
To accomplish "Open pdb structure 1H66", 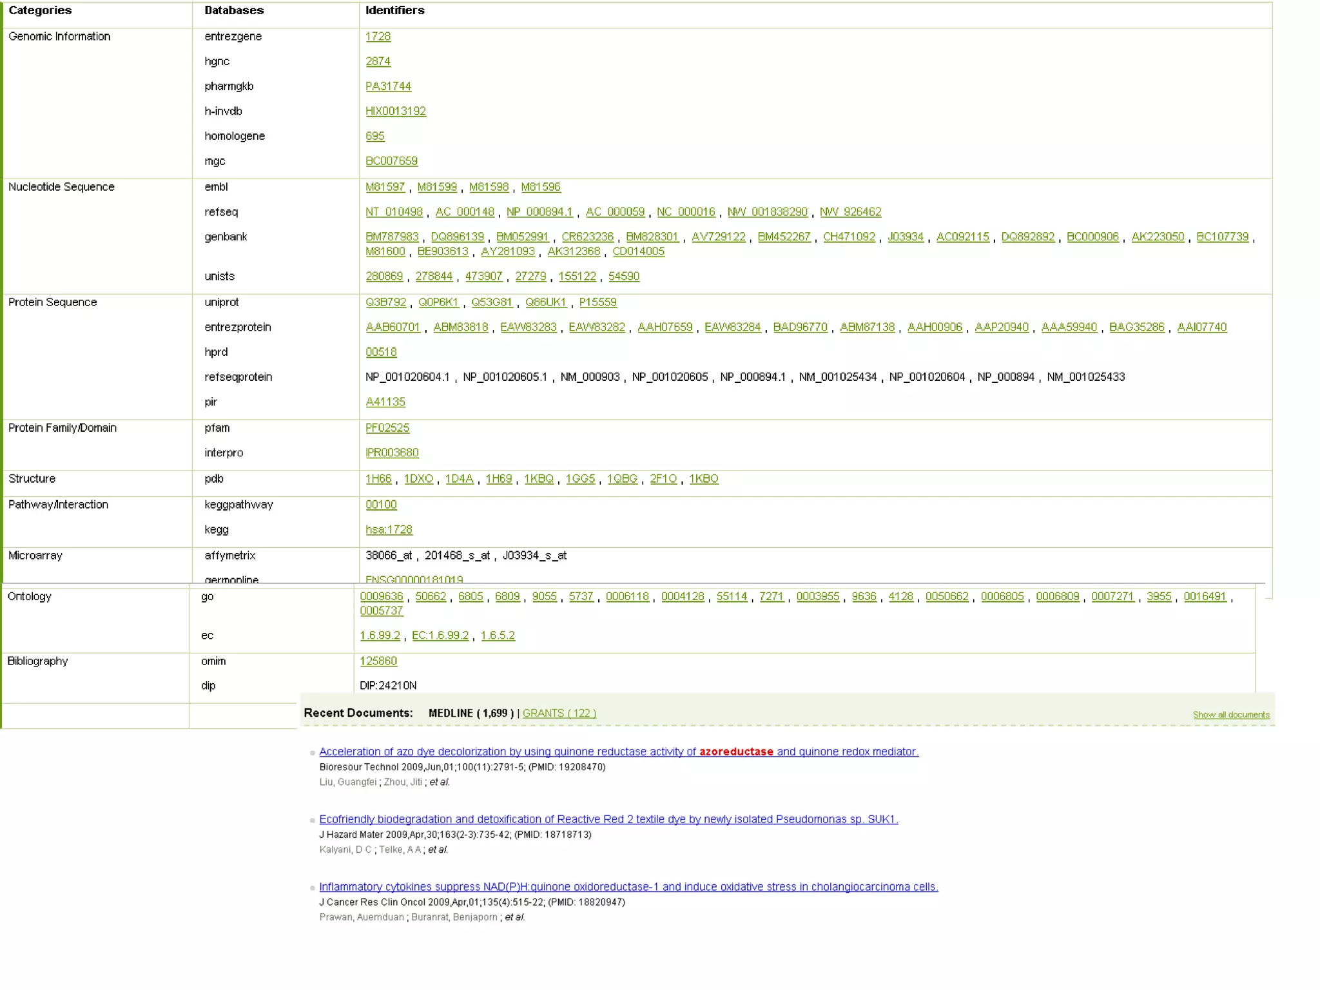I will point(378,479).
